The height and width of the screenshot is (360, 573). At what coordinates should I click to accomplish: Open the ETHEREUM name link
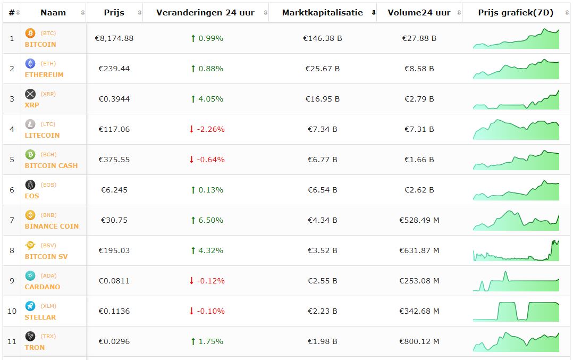[44, 75]
